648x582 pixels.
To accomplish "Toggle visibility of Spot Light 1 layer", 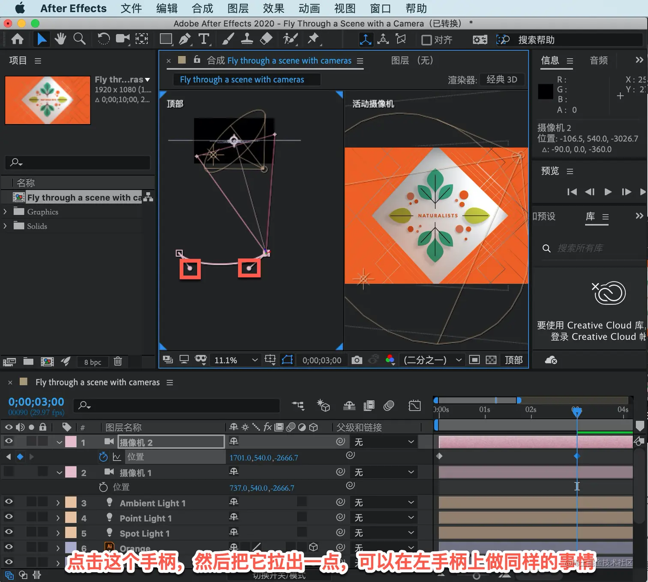I will click(9, 532).
